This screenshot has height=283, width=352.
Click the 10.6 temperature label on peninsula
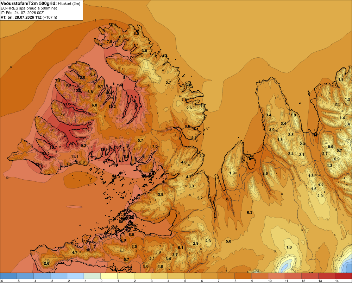click(90, 250)
